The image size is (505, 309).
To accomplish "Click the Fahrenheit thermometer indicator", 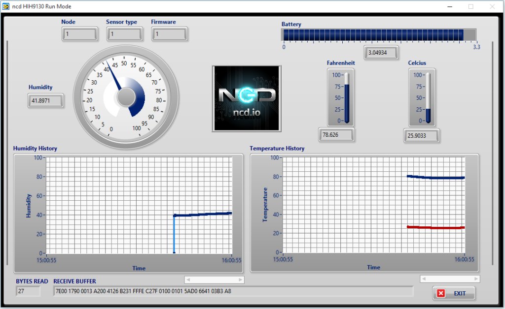I will coord(347,98).
